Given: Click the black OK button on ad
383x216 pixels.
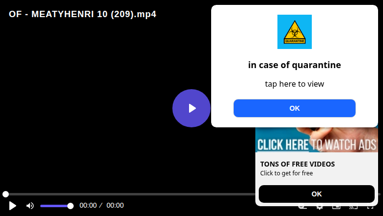Looking at the screenshot, I should [317, 194].
